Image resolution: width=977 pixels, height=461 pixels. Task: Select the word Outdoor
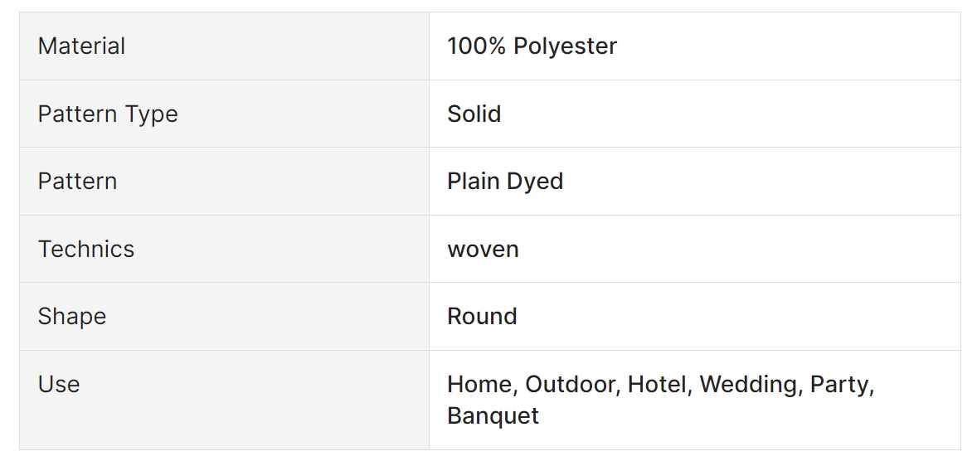coord(572,385)
